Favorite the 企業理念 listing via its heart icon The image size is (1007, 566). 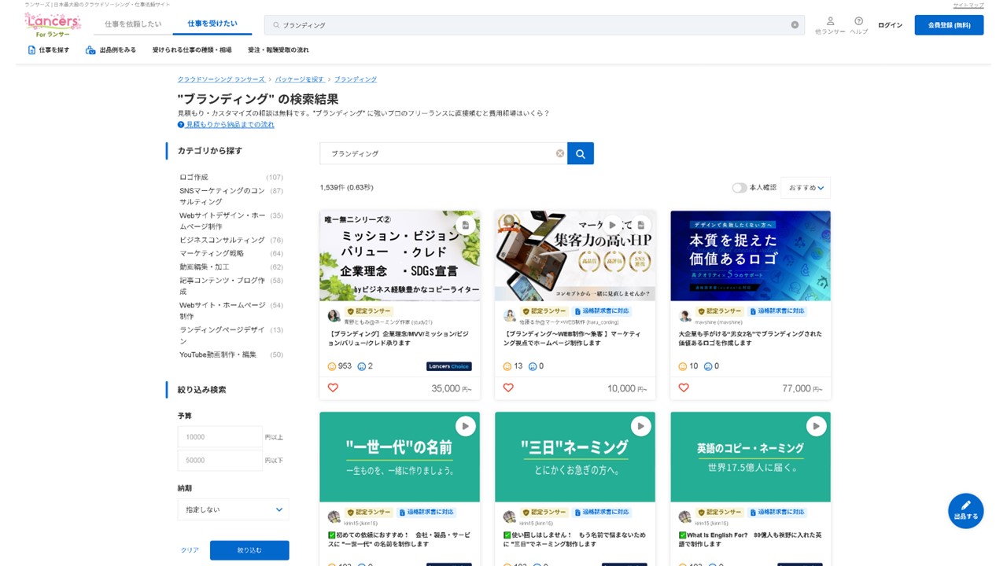332,388
